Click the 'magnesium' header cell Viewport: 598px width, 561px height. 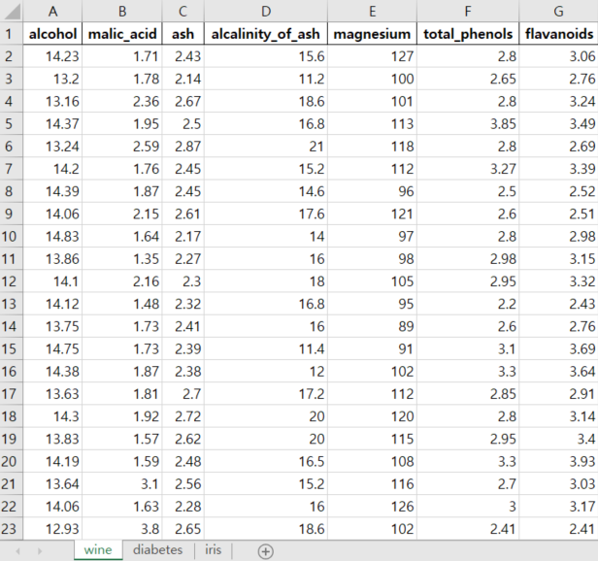point(372,34)
